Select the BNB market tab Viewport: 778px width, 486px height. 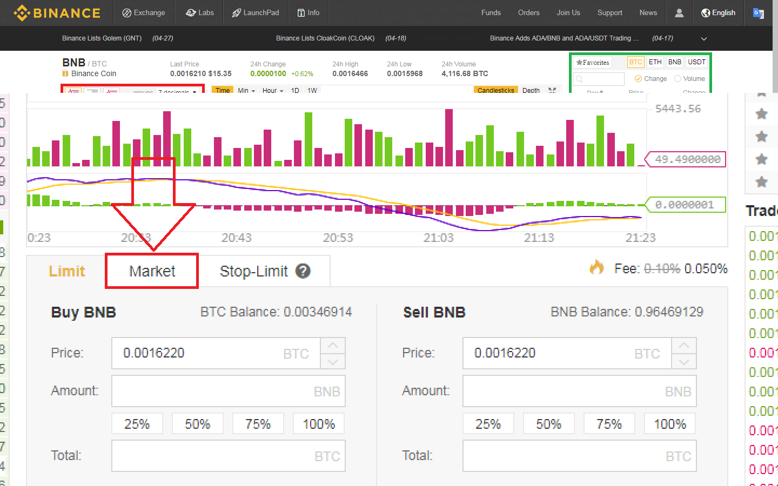click(x=675, y=62)
